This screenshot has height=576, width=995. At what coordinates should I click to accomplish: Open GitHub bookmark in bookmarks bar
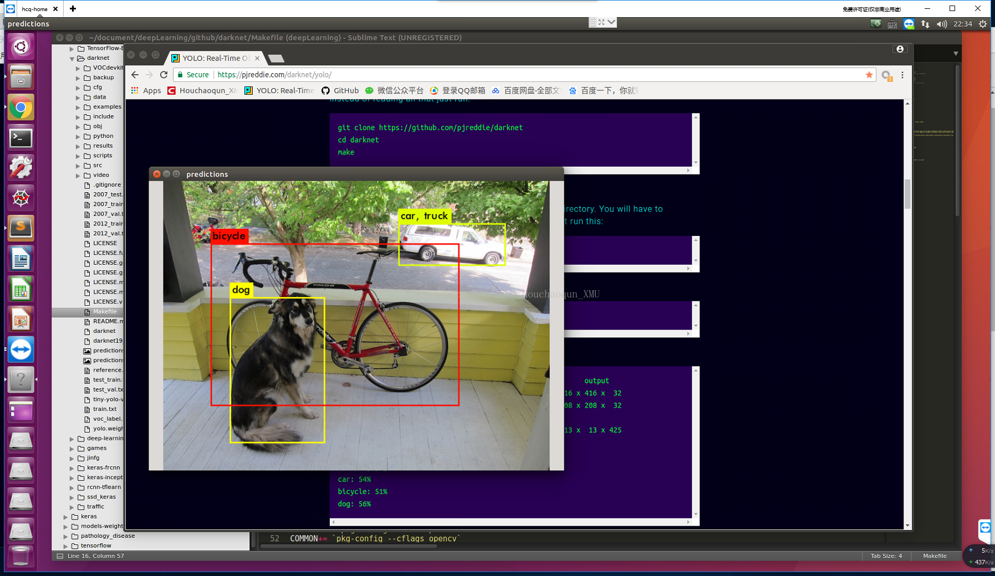(x=340, y=91)
